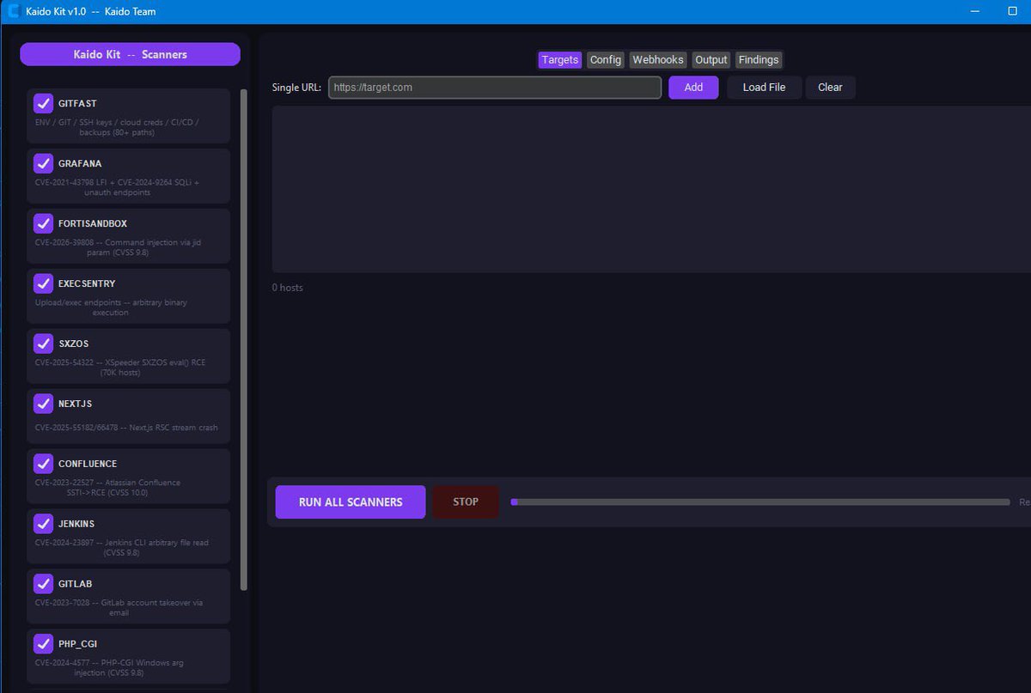Minimize the Kaido Kit window
Viewport: 1031px width, 693px height.
(x=975, y=12)
